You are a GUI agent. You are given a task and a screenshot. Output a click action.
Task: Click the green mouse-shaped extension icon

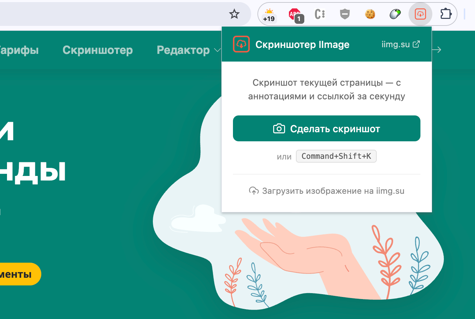coord(395,14)
